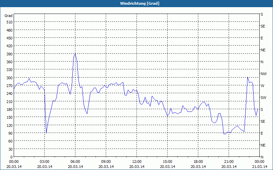Select the 06:00 time label

point(75,162)
